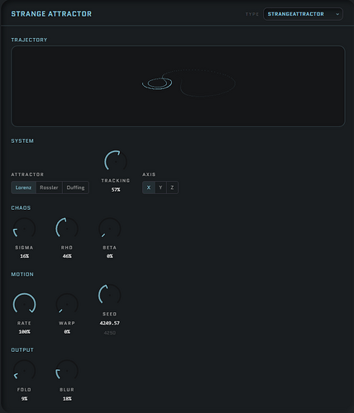Click the Blur value 18%
This screenshot has height=413, width=354.
[x=67, y=399]
